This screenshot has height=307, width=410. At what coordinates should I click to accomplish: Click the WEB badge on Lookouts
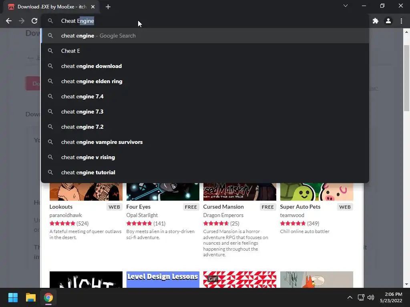(x=114, y=207)
